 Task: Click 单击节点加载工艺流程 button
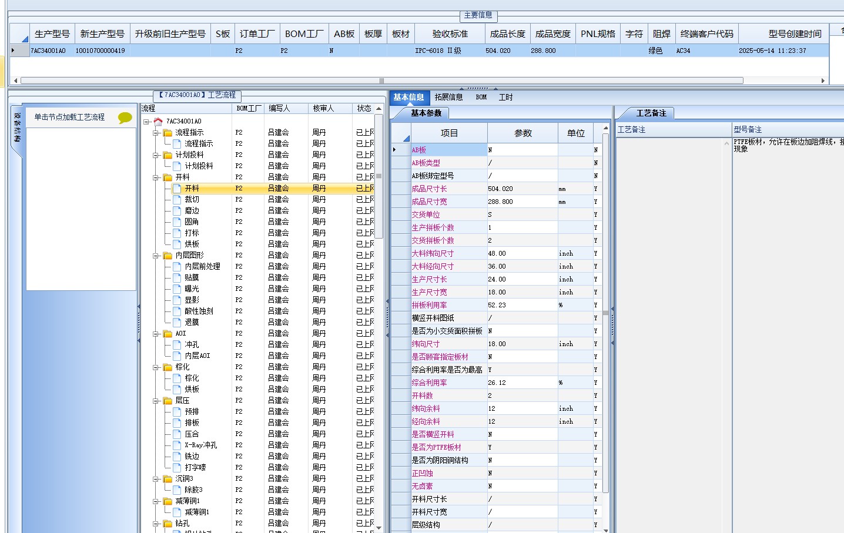[x=69, y=118]
